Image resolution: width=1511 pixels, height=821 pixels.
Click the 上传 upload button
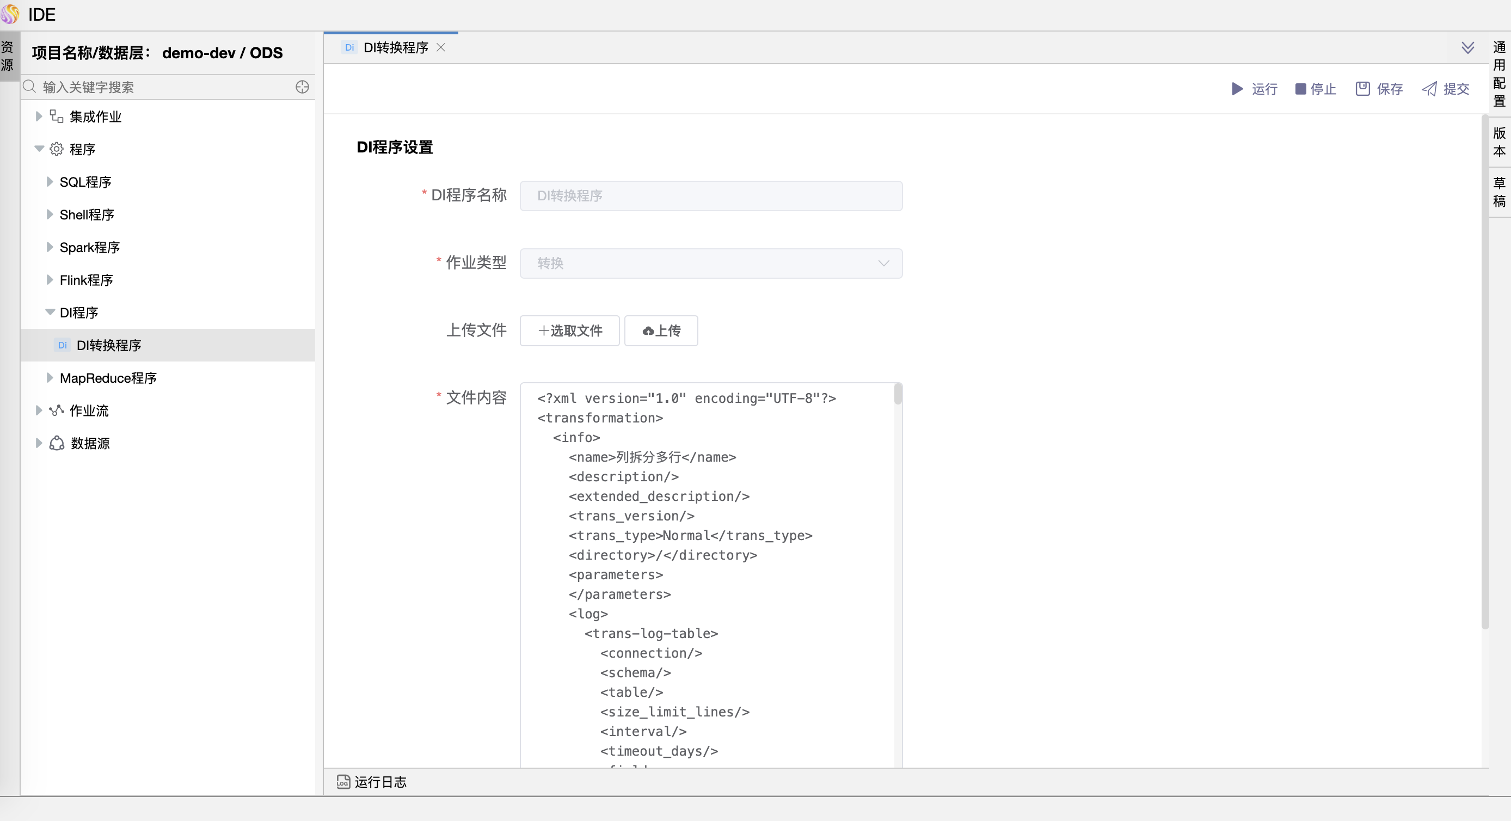click(661, 330)
